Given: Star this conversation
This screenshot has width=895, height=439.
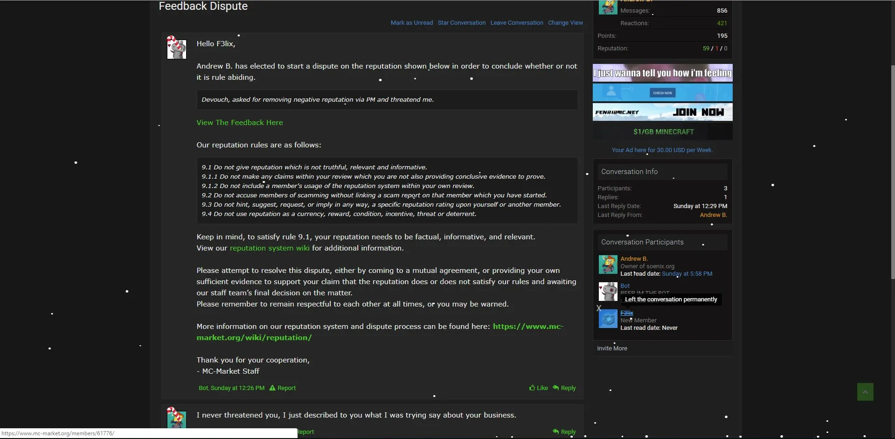Looking at the screenshot, I should (461, 23).
